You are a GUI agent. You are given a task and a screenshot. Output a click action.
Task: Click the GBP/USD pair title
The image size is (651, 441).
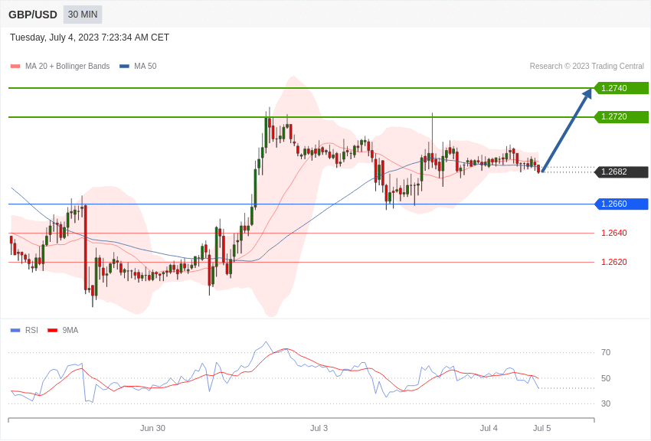33,15
